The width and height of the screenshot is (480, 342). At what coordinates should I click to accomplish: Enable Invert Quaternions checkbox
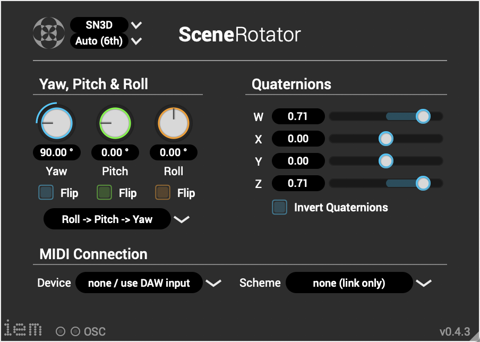280,208
